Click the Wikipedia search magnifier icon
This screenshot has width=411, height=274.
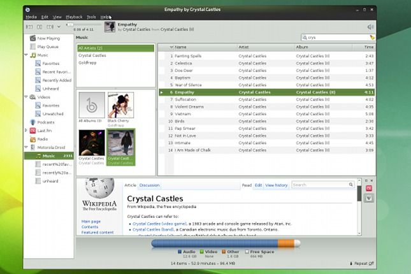pyautogui.click(x=350, y=185)
